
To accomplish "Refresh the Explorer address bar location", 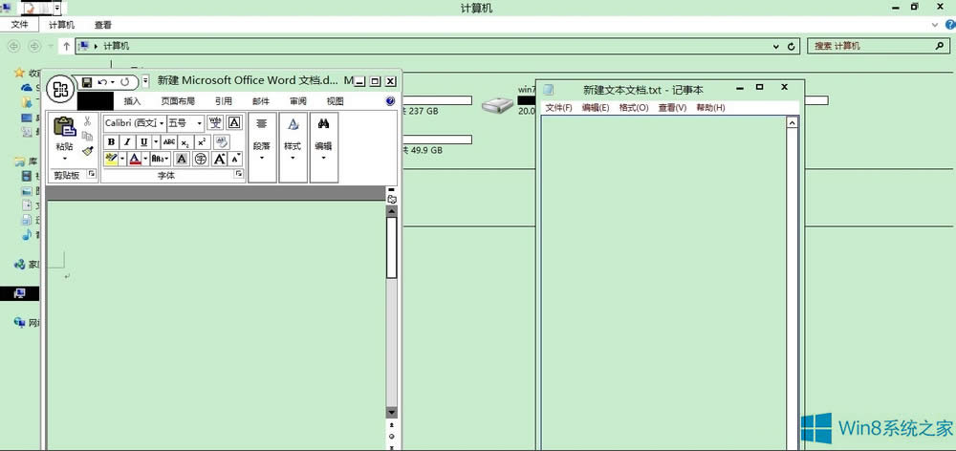I will click(x=792, y=46).
